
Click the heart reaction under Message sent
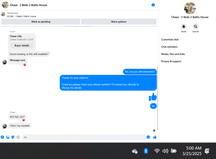point(25,65)
